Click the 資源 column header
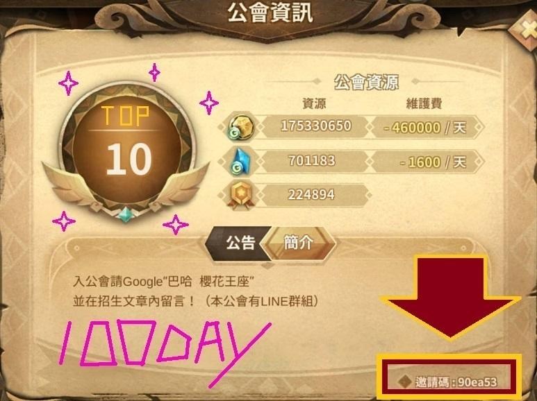Image resolution: width=537 pixels, height=401 pixels. point(314,103)
